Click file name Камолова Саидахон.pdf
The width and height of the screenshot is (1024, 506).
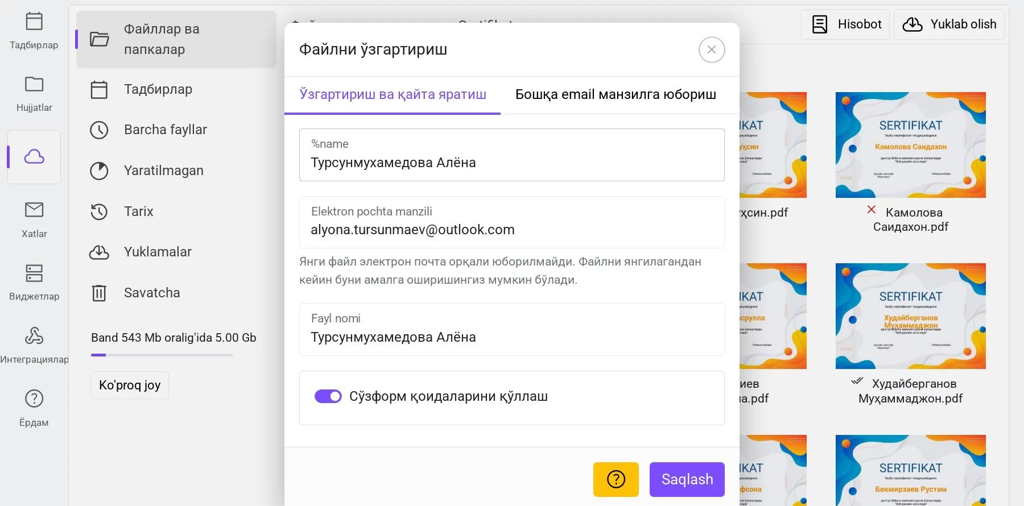(x=911, y=219)
